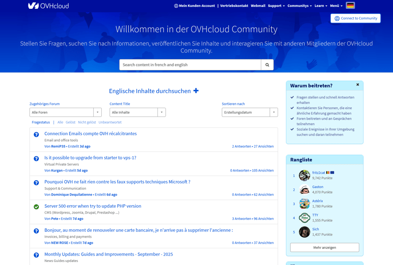Filter questions by Alle status
Screen dimensions: 393x265
point(60,122)
